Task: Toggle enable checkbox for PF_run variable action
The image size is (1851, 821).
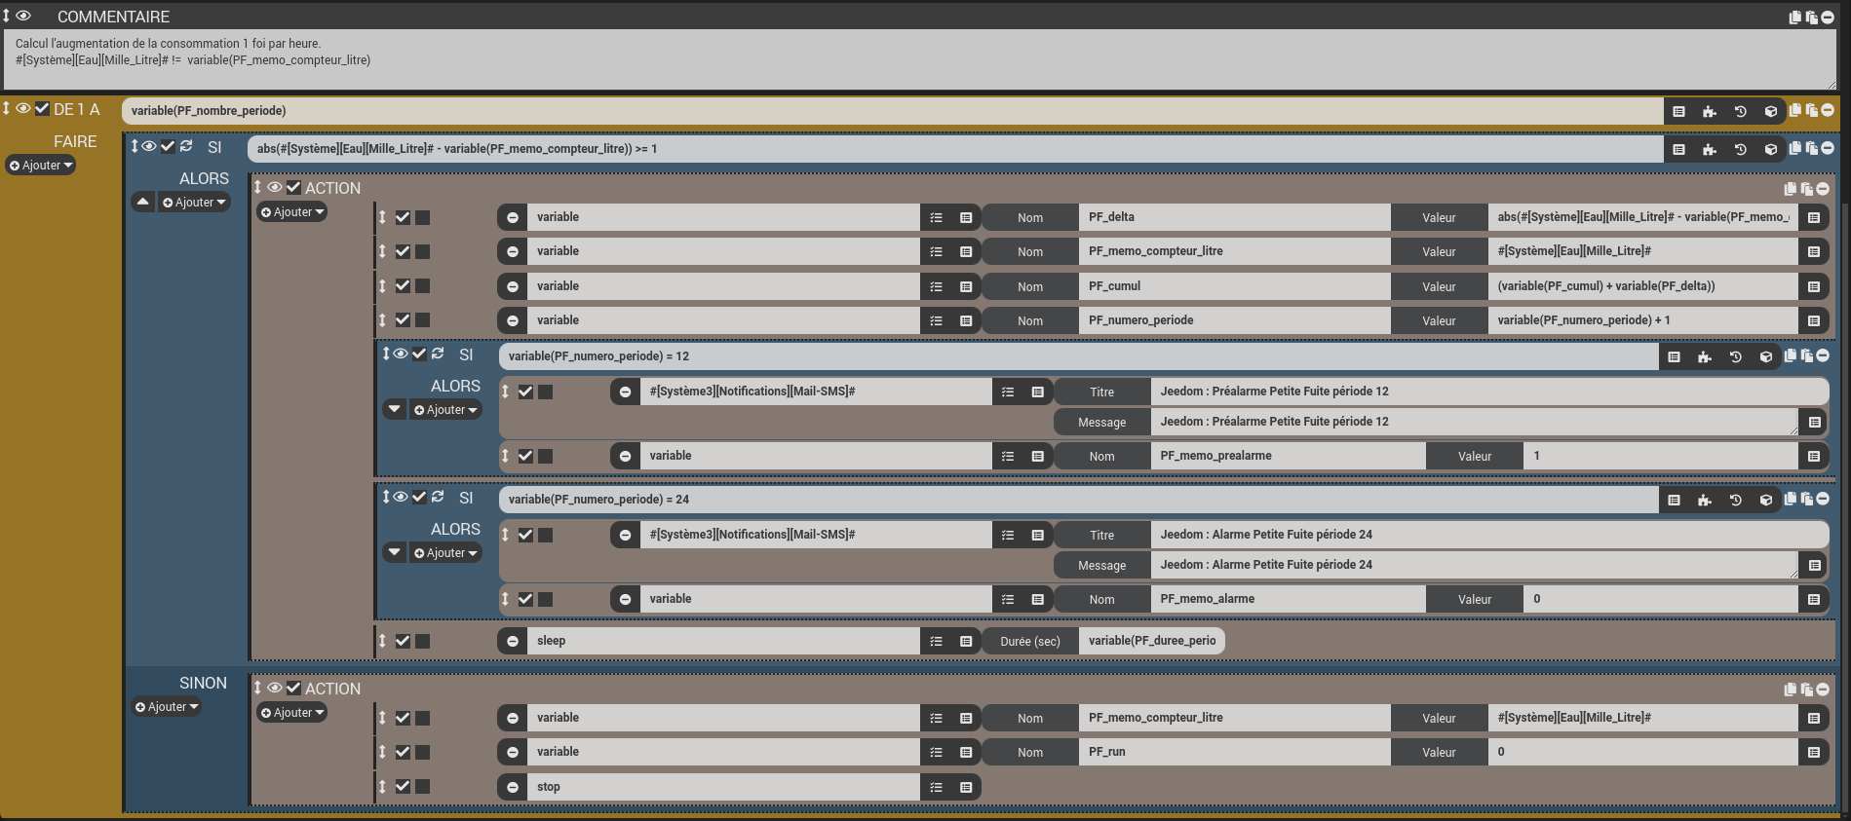Action: point(403,752)
